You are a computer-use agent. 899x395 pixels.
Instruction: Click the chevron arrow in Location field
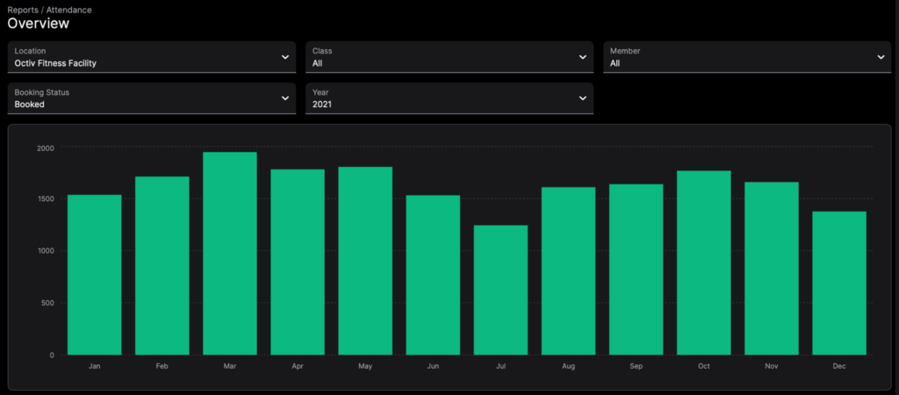(x=285, y=57)
